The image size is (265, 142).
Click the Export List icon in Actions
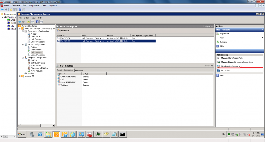pyautogui.click(x=218, y=34)
